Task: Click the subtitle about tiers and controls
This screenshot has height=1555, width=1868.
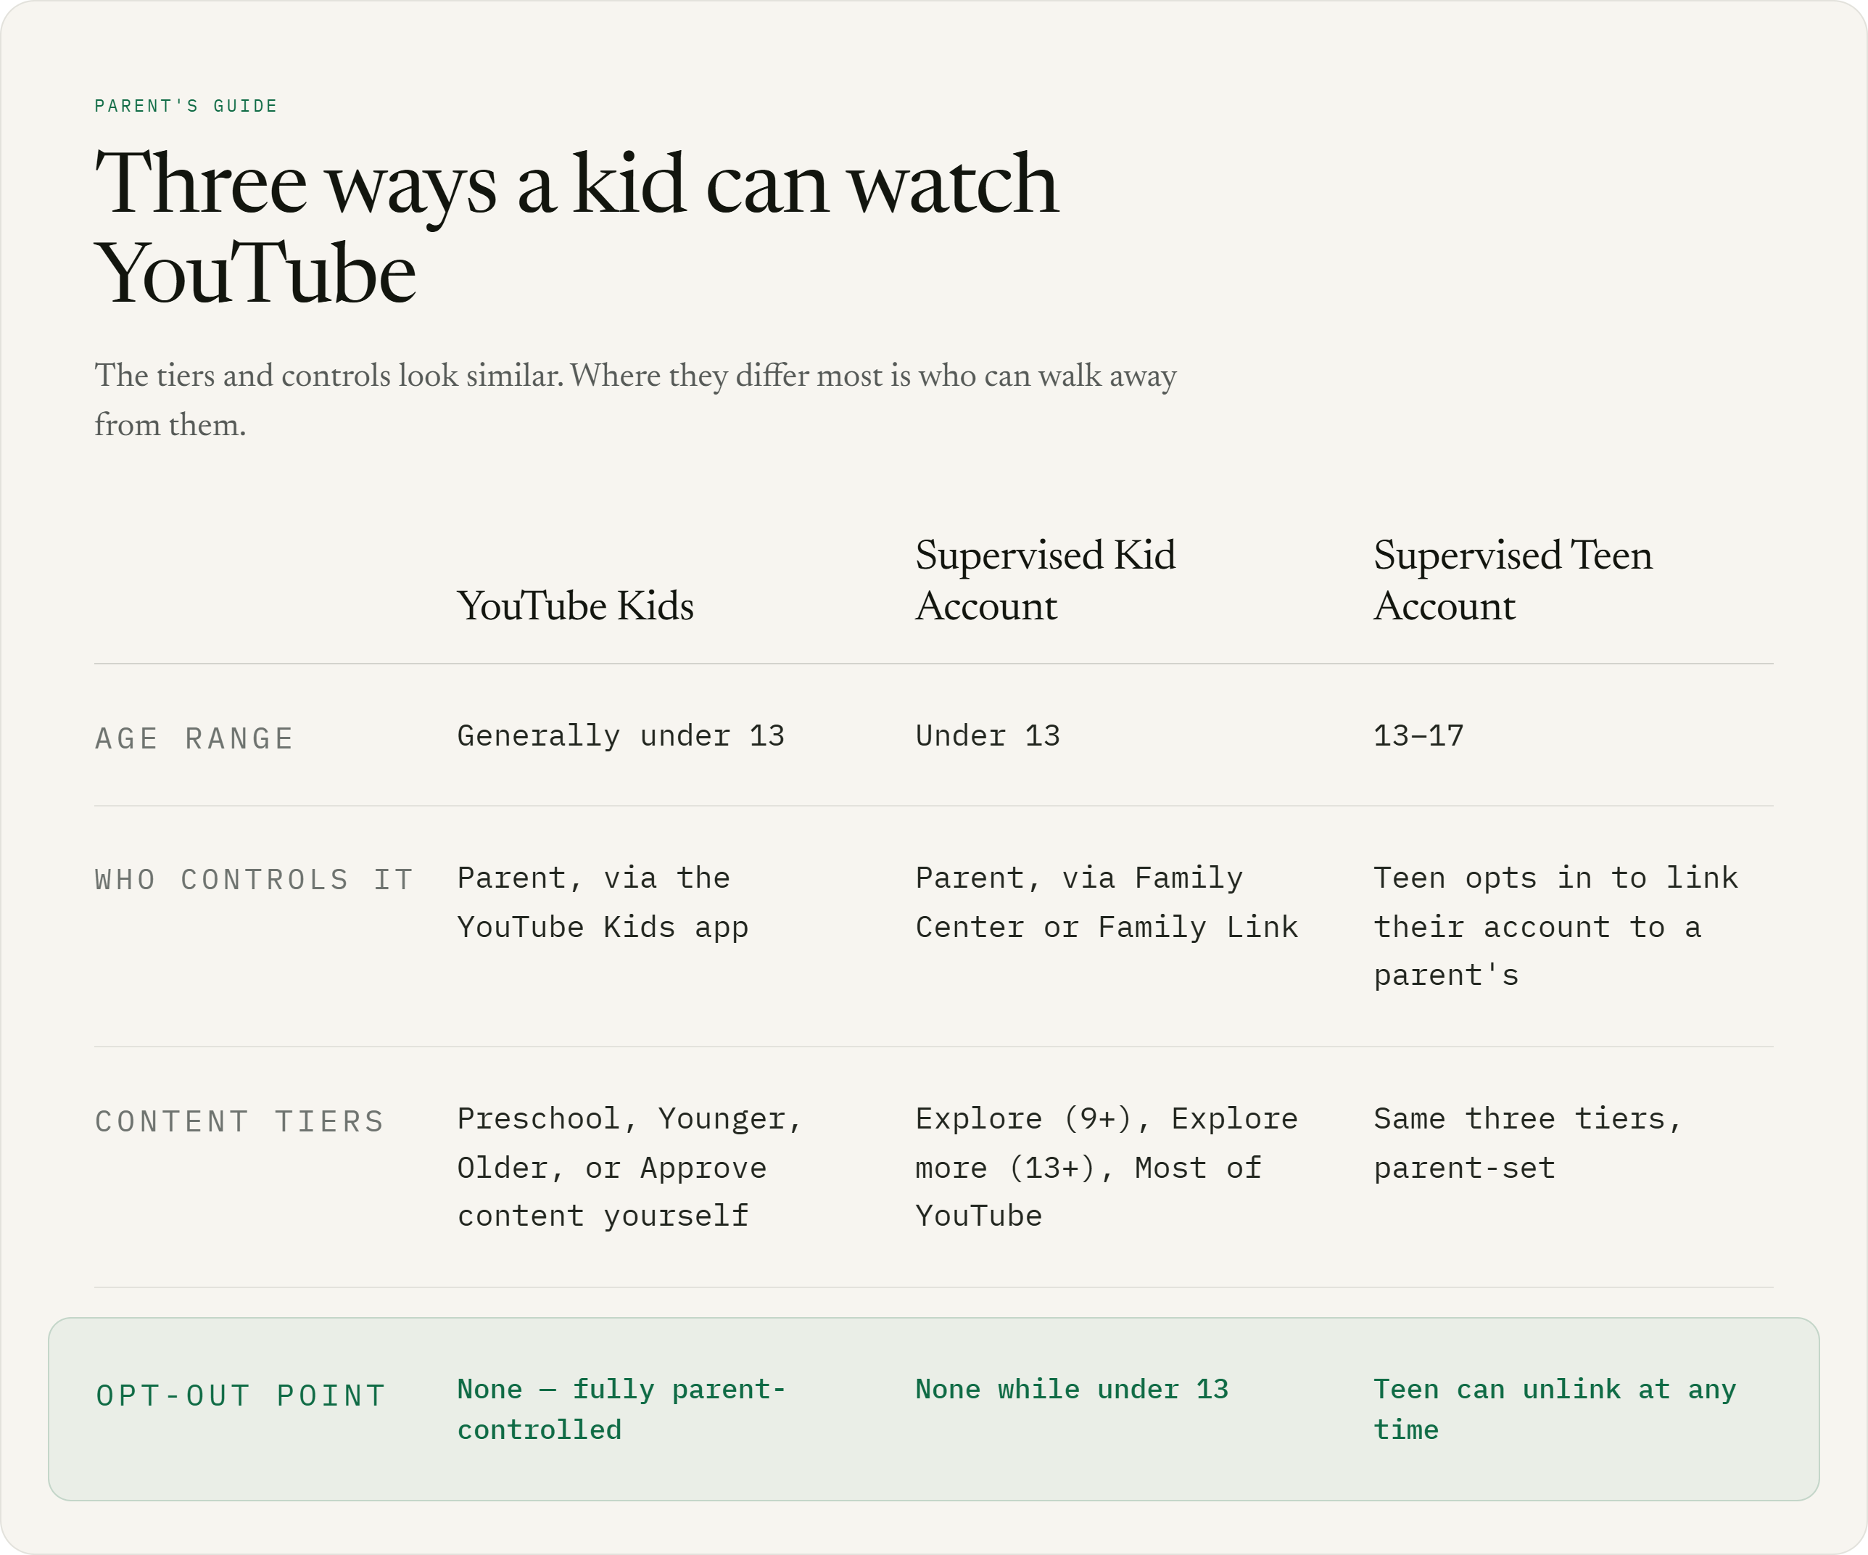Action: pyautogui.click(x=635, y=400)
